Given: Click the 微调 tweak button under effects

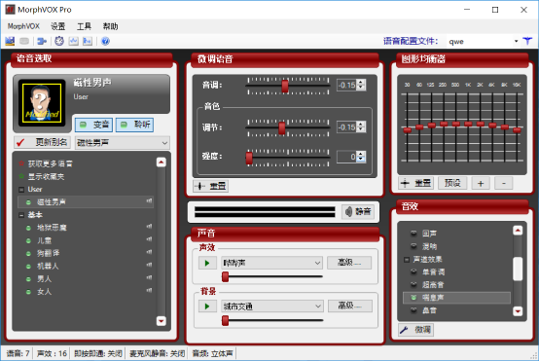Looking at the screenshot, I should click(416, 330).
